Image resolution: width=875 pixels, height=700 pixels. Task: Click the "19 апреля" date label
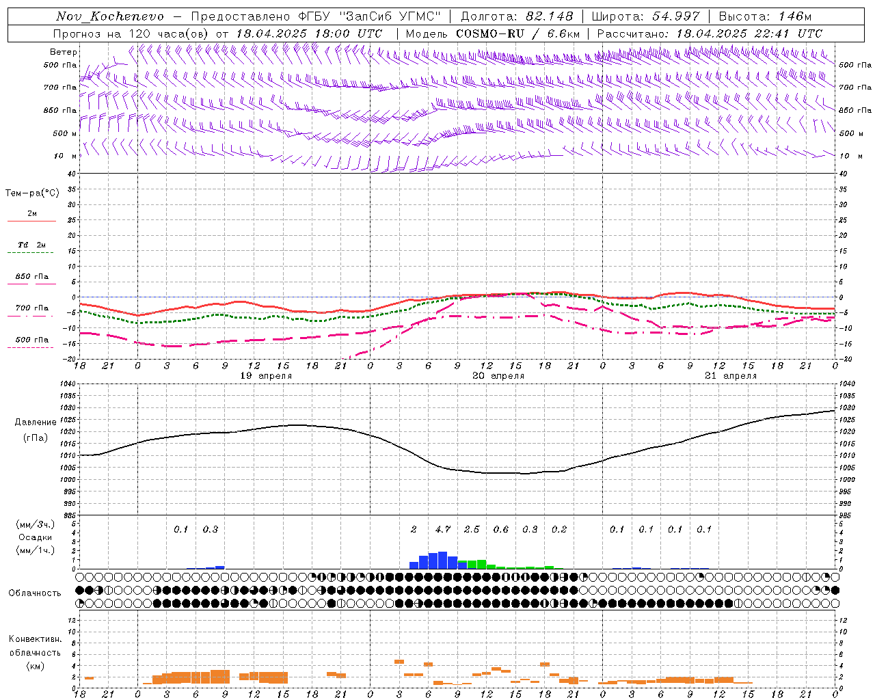266,376
